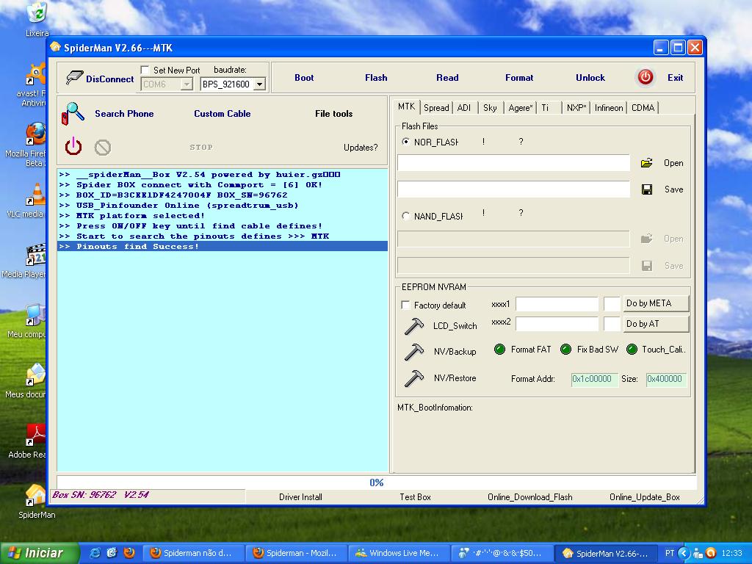Click the NOR_FLASH Open file path field
752x564 pixels.
click(x=513, y=162)
